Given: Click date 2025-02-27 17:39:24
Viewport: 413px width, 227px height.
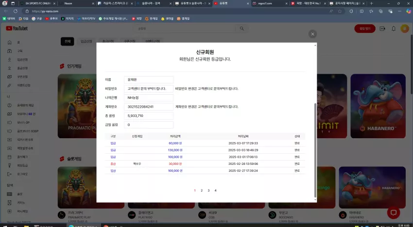Looking at the screenshot, I should [243, 171].
